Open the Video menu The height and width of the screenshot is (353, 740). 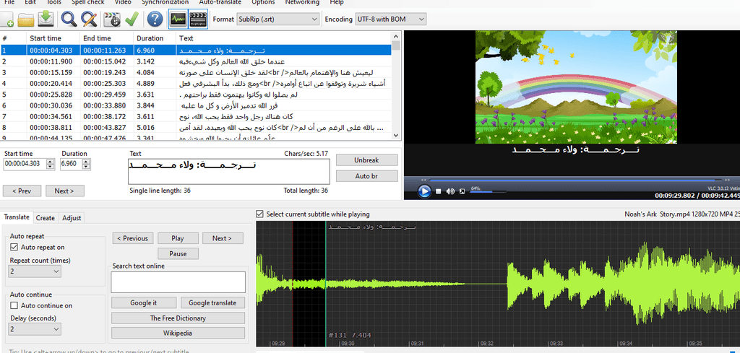coord(123,2)
